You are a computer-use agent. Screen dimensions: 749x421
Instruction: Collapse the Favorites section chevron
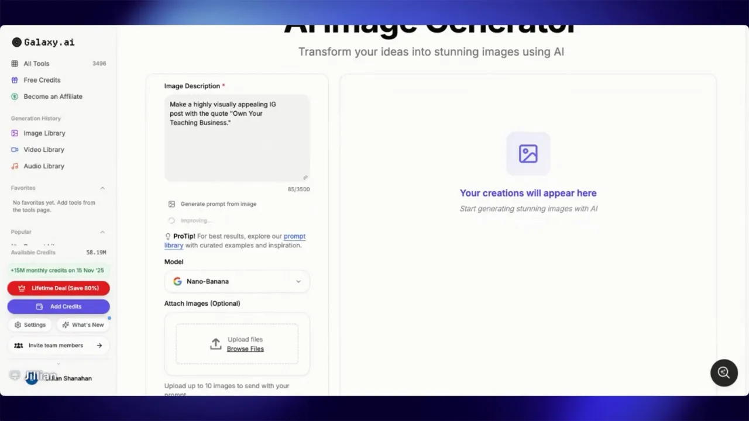pos(102,188)
